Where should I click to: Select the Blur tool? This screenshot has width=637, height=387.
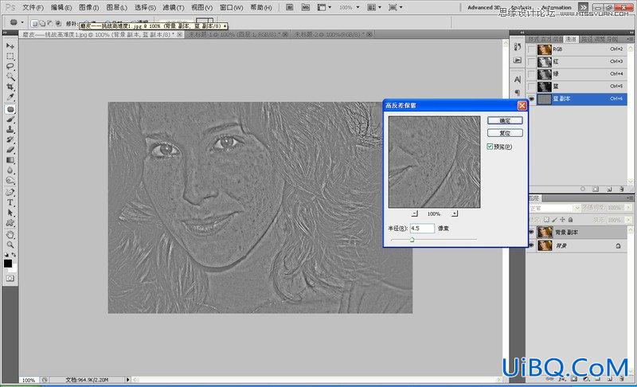tap(10, 170)
